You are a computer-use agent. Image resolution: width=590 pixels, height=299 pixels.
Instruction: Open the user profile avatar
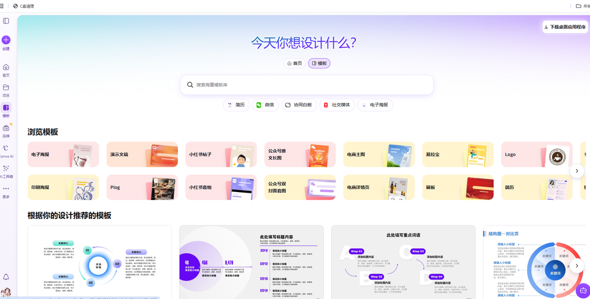point(6,293)
